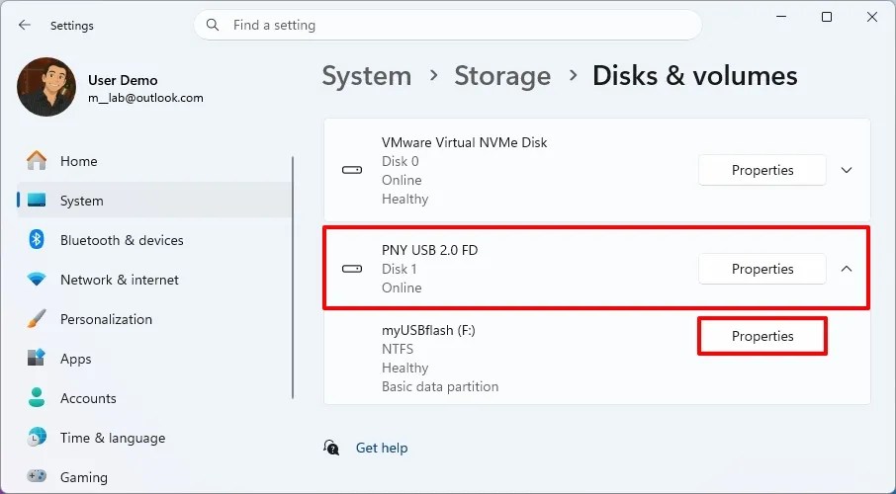896x494 pixels.
Task: Click the Bluetooth icon in sidebar
Action: [37, 240]
